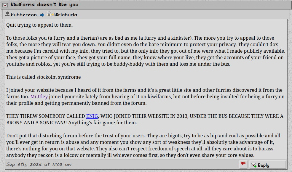Click the envelope icon on the Reply button
The height and width of the screenshot is (172, 292).
click(253, 165)
